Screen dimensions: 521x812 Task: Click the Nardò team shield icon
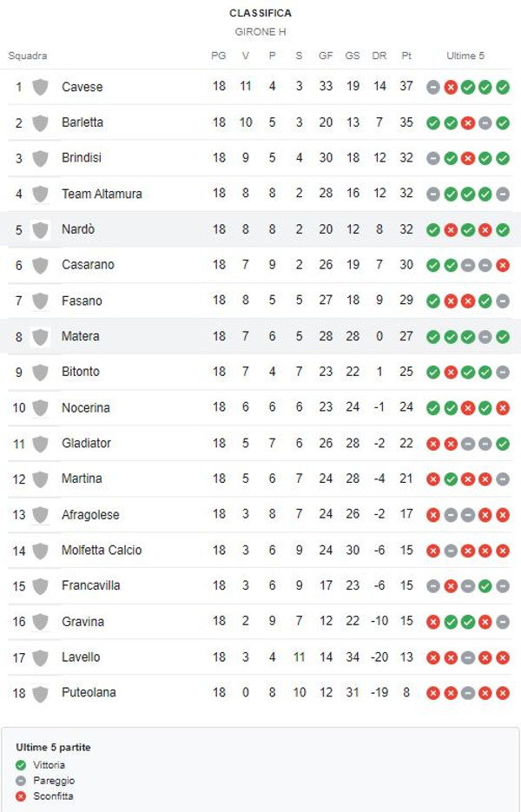[40, 230]
